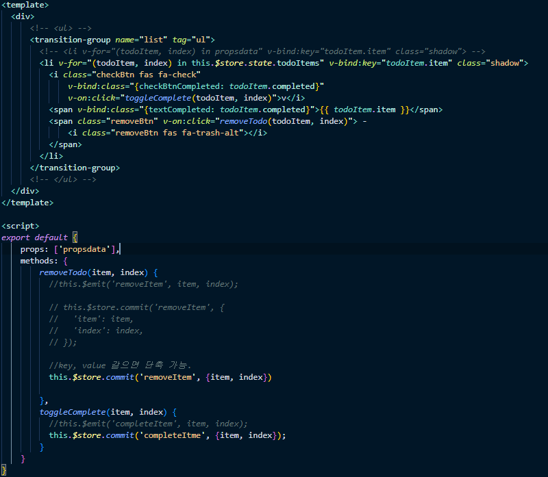Click the <!-- <ul> --> comment line
The image size is (548, 477).
(x=60, y=28)
